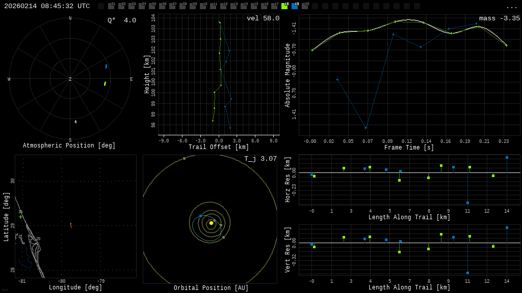Viewport: 522px width, 293px height.
Task: Click the timestamp 20260214 08:45:32 UTC
Action: 47,6
